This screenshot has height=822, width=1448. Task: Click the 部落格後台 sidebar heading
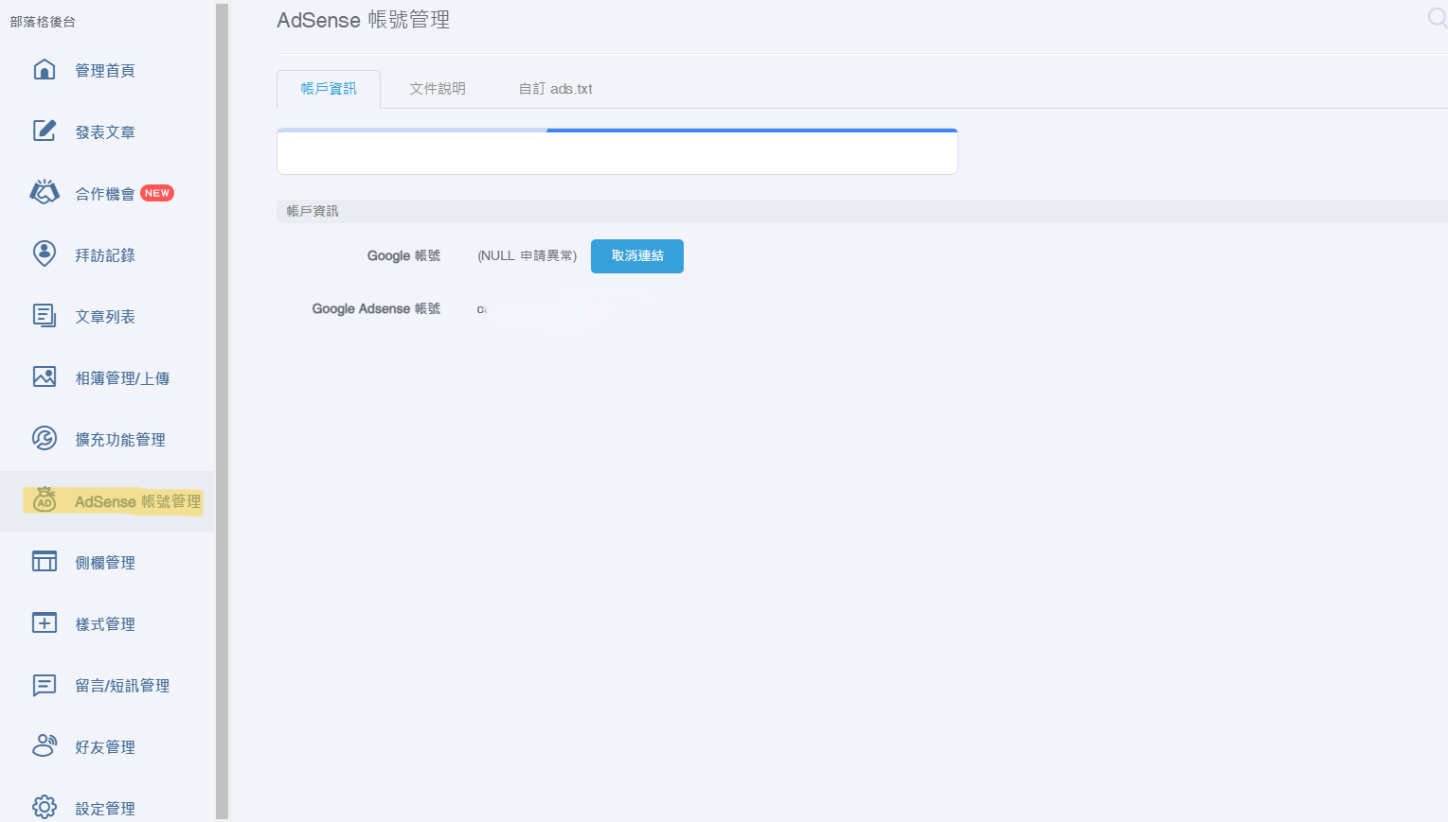pos(43,22)
